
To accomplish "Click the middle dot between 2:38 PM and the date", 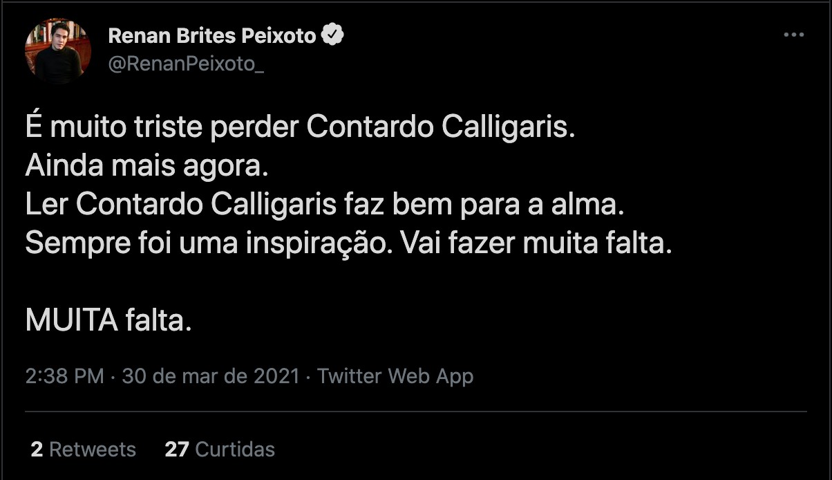I will [113, 377].
